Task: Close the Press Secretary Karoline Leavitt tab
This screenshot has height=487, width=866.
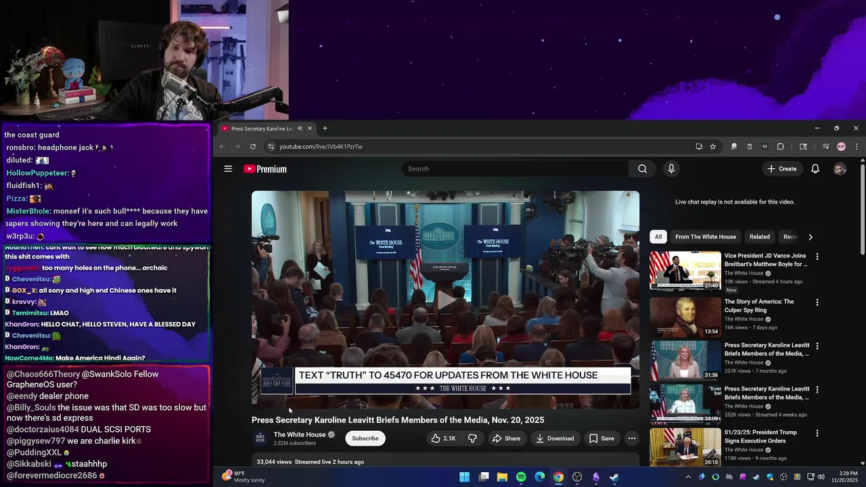Action: click(x=310, y=129)
